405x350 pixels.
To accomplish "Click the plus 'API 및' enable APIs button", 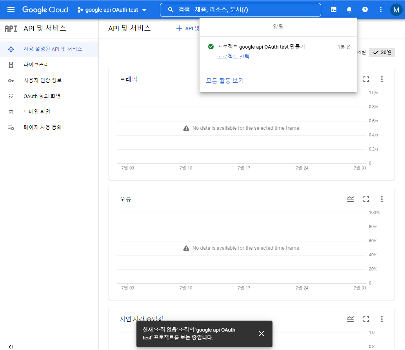I will point(188,28).
